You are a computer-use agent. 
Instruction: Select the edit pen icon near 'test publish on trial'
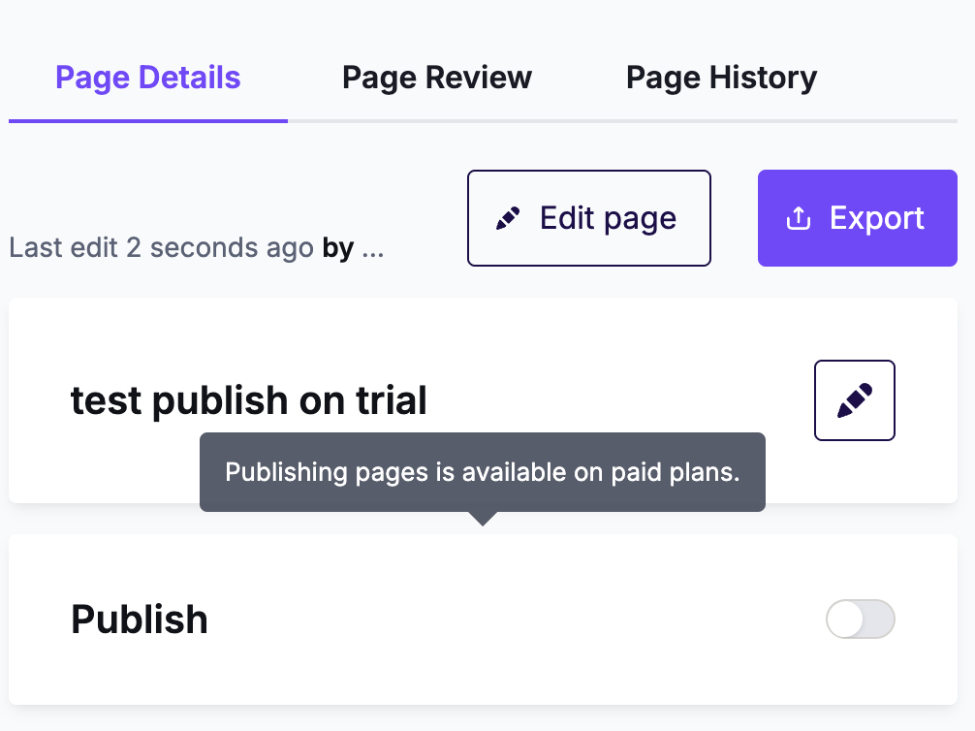(854, 399)
